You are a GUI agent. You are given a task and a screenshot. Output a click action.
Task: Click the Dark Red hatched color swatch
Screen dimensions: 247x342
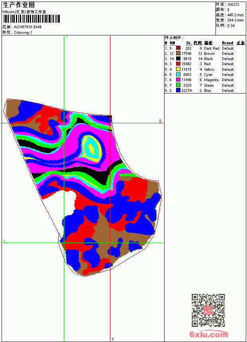tap(178, 48)
